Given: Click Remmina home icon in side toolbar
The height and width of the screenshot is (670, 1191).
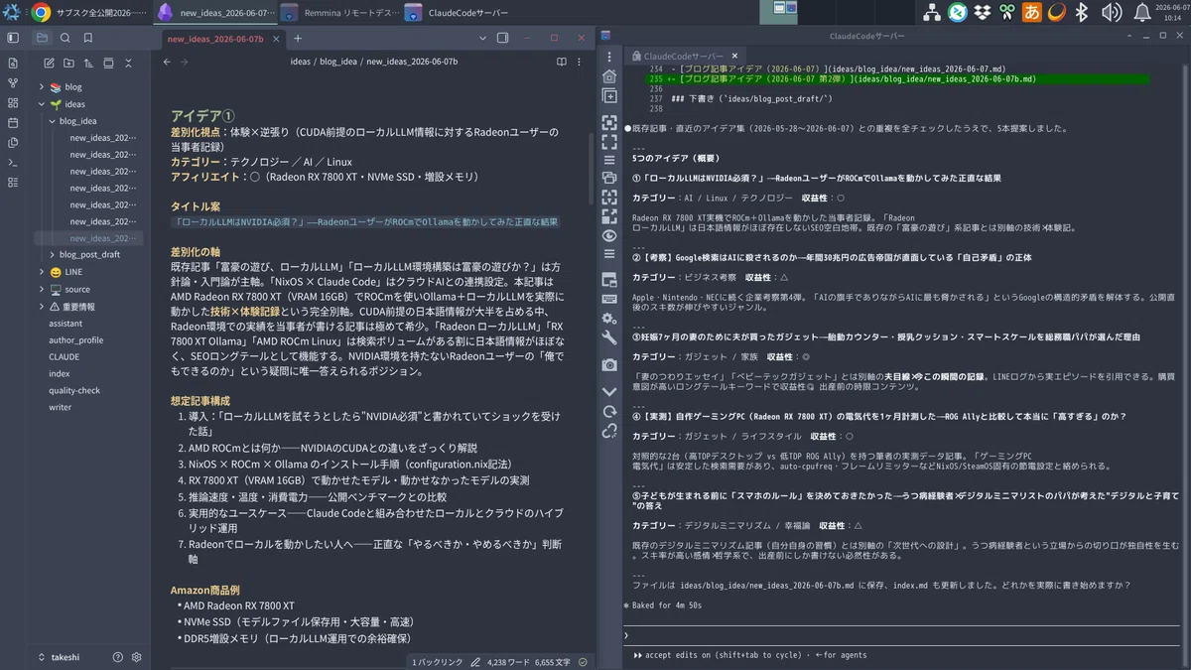Looking at the screenshot, I should (609, 76).
